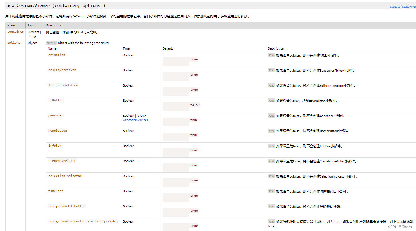This screenshot has width=416, height=231.
Task: Click the text 'Object with the following properties:'
Action: [x=83, y=43]
